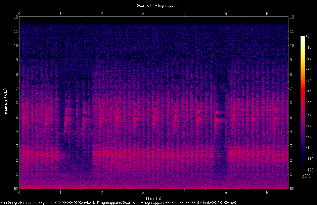The image size is (317, 205).
Task: Select the '-20' colorbar label
Action: click(x=308, y=58)
